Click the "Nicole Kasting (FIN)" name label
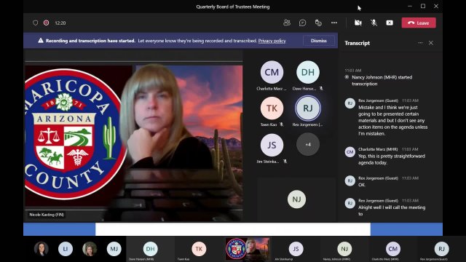 [47, 215]
